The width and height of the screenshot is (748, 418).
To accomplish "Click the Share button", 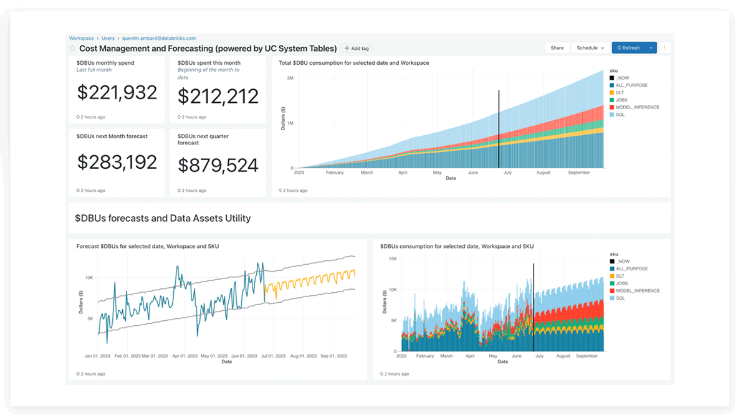I will tap(557, 48).
